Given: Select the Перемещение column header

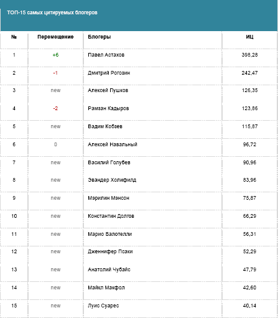Looking at the screenshot, I should [55, 37].
